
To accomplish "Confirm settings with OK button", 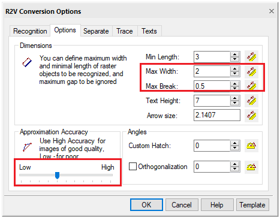I will (146, 205).
